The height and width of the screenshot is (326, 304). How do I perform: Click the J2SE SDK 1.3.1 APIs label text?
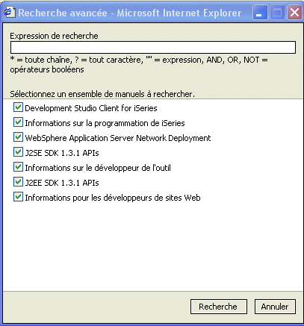(62, 153)
